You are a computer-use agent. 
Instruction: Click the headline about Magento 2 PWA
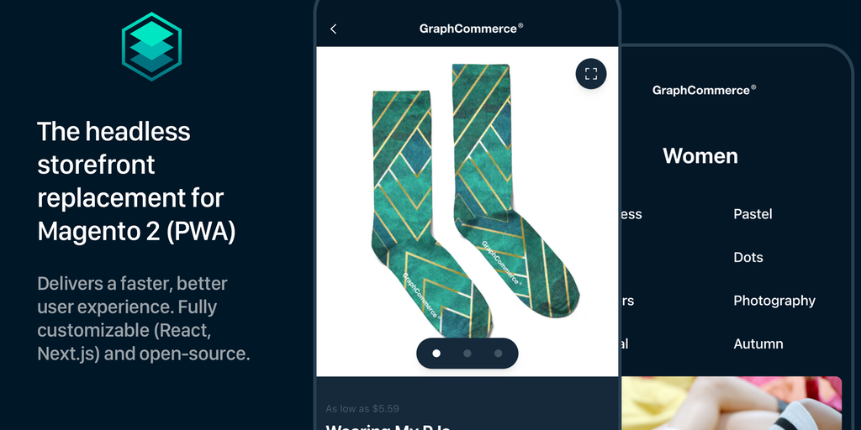[x=137, y=181]
